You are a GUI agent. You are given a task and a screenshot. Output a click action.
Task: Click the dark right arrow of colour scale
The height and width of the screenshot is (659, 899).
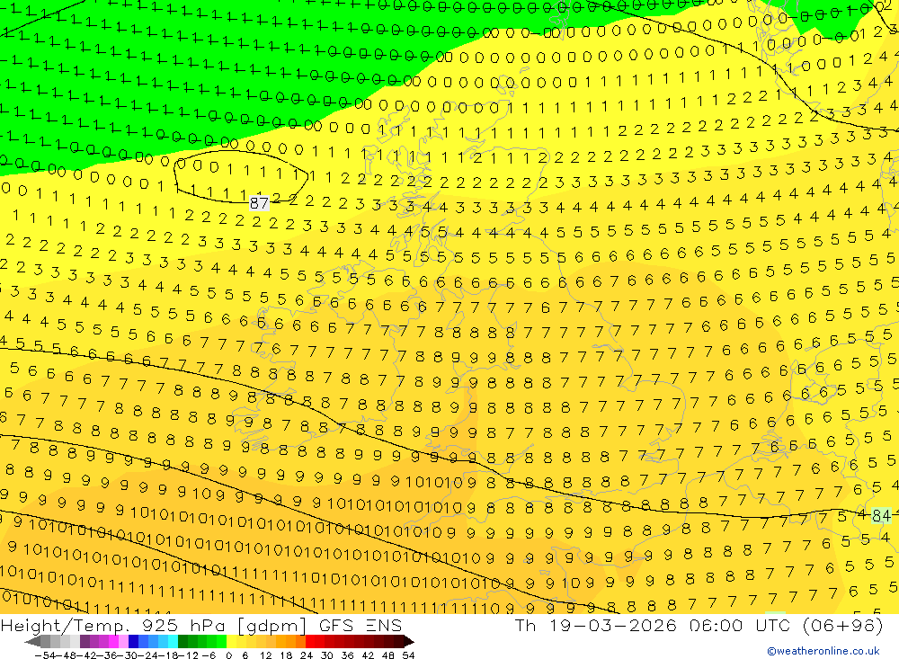[x=409, y=642]
